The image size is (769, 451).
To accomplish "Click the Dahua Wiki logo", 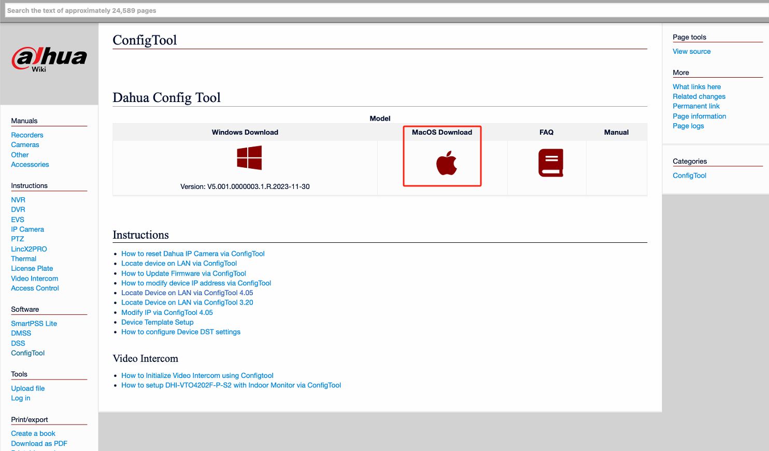I will [x=49, y=59].
